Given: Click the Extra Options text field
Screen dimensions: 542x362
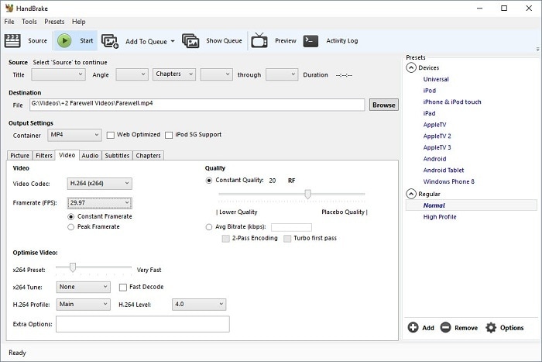Looking at the screenshot, I should (x=142, y=324).
